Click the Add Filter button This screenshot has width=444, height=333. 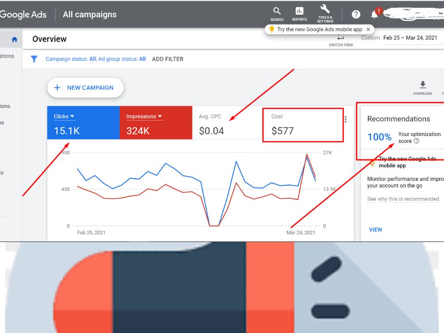pyautogui.click(x=168, y=59)
